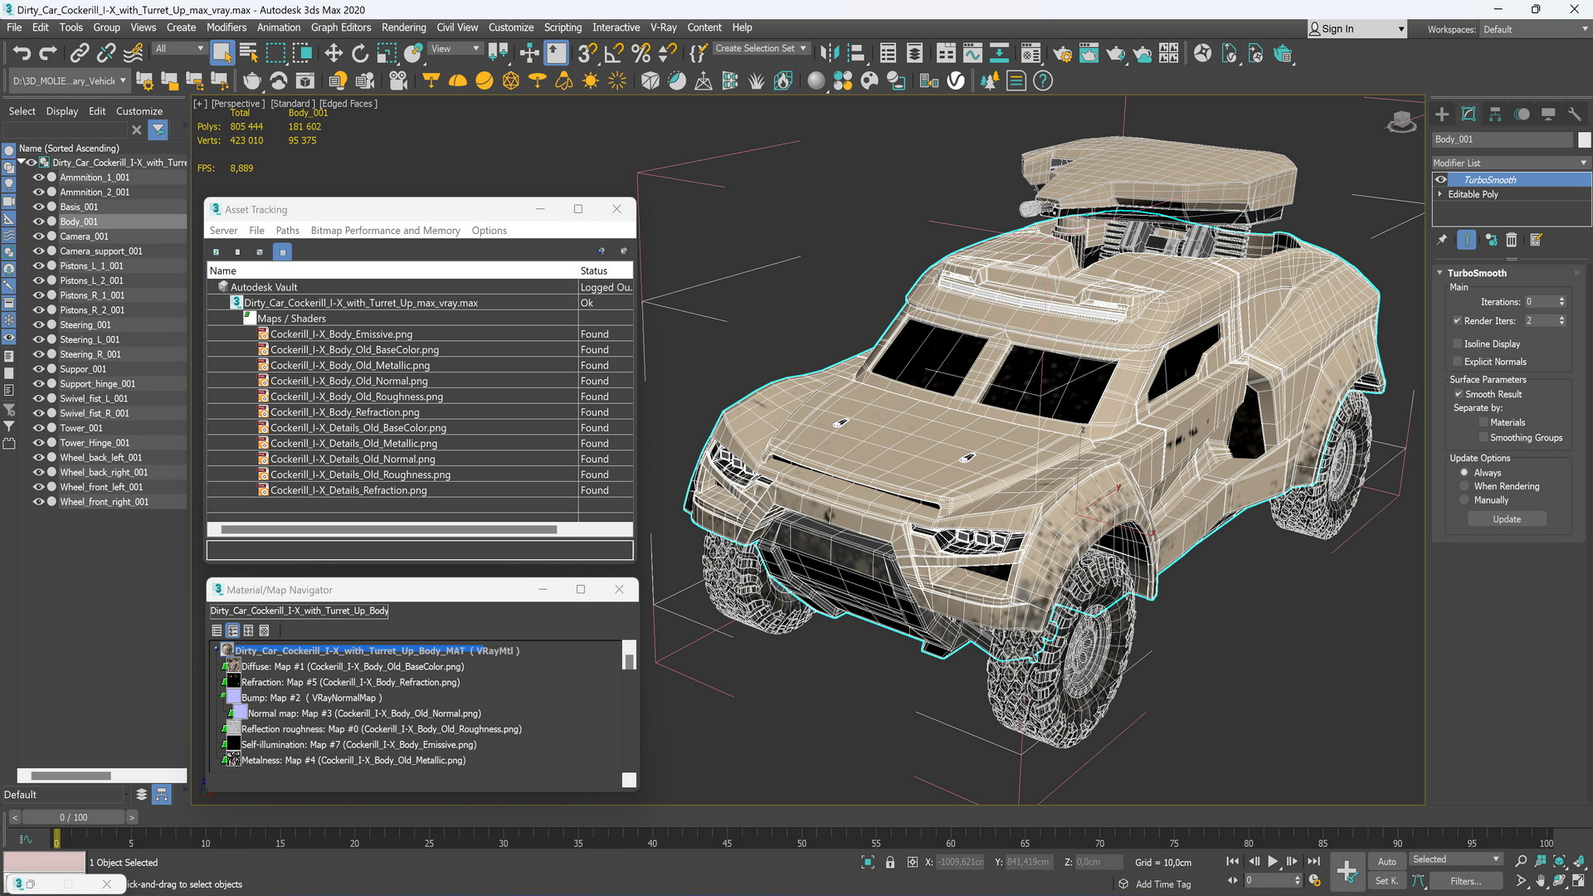Toggle selection lock padlock icon
The image size is (1593, 896).
tap(890, 862)
